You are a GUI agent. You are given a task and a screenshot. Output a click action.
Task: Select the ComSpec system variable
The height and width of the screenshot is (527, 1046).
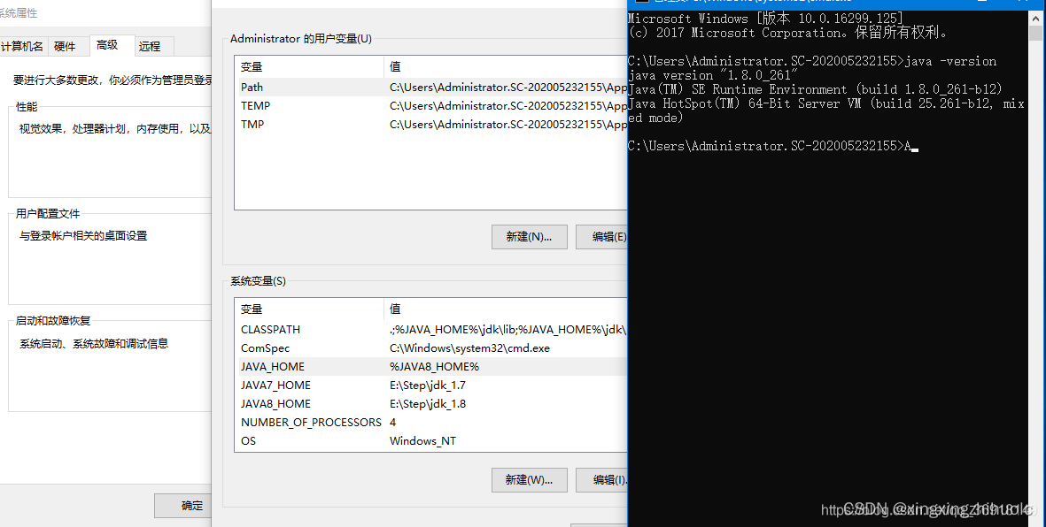pyautogui.click(x=432, y=348)
